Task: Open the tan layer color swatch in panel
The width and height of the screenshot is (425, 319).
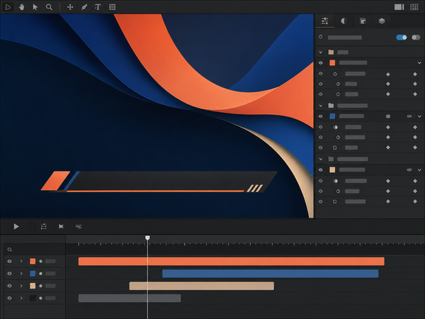Action: [x=332, y=170]
